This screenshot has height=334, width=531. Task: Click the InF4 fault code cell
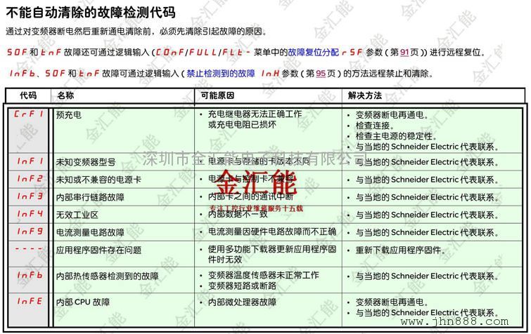(28, 215)
